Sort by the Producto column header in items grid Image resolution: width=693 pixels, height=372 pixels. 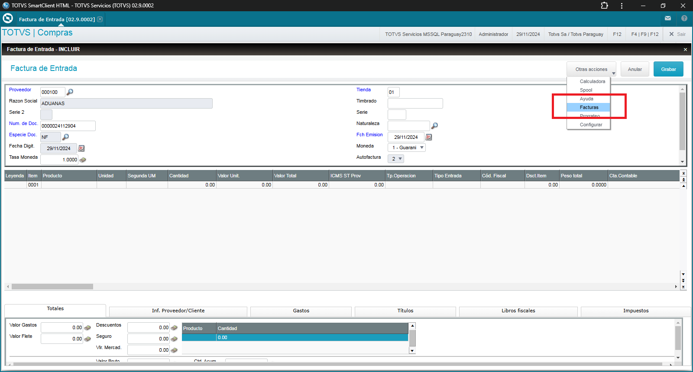pos(69,176)
